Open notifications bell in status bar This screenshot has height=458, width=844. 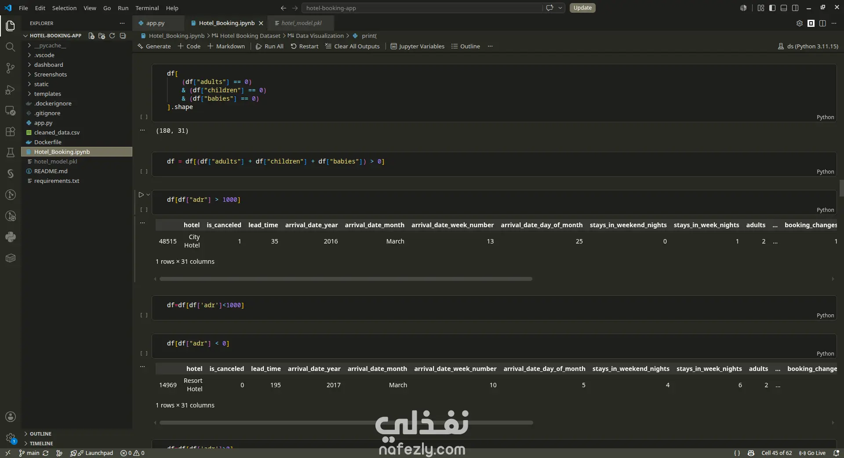coord(836,453)
